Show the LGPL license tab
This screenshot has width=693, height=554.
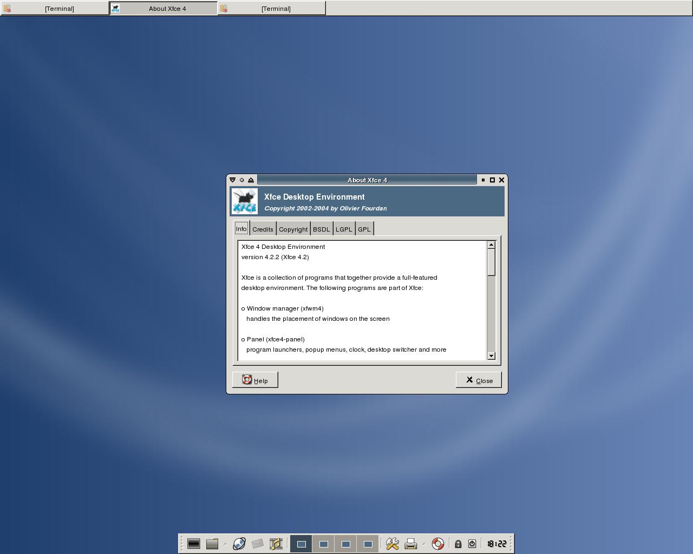click(x=344, y=229)
